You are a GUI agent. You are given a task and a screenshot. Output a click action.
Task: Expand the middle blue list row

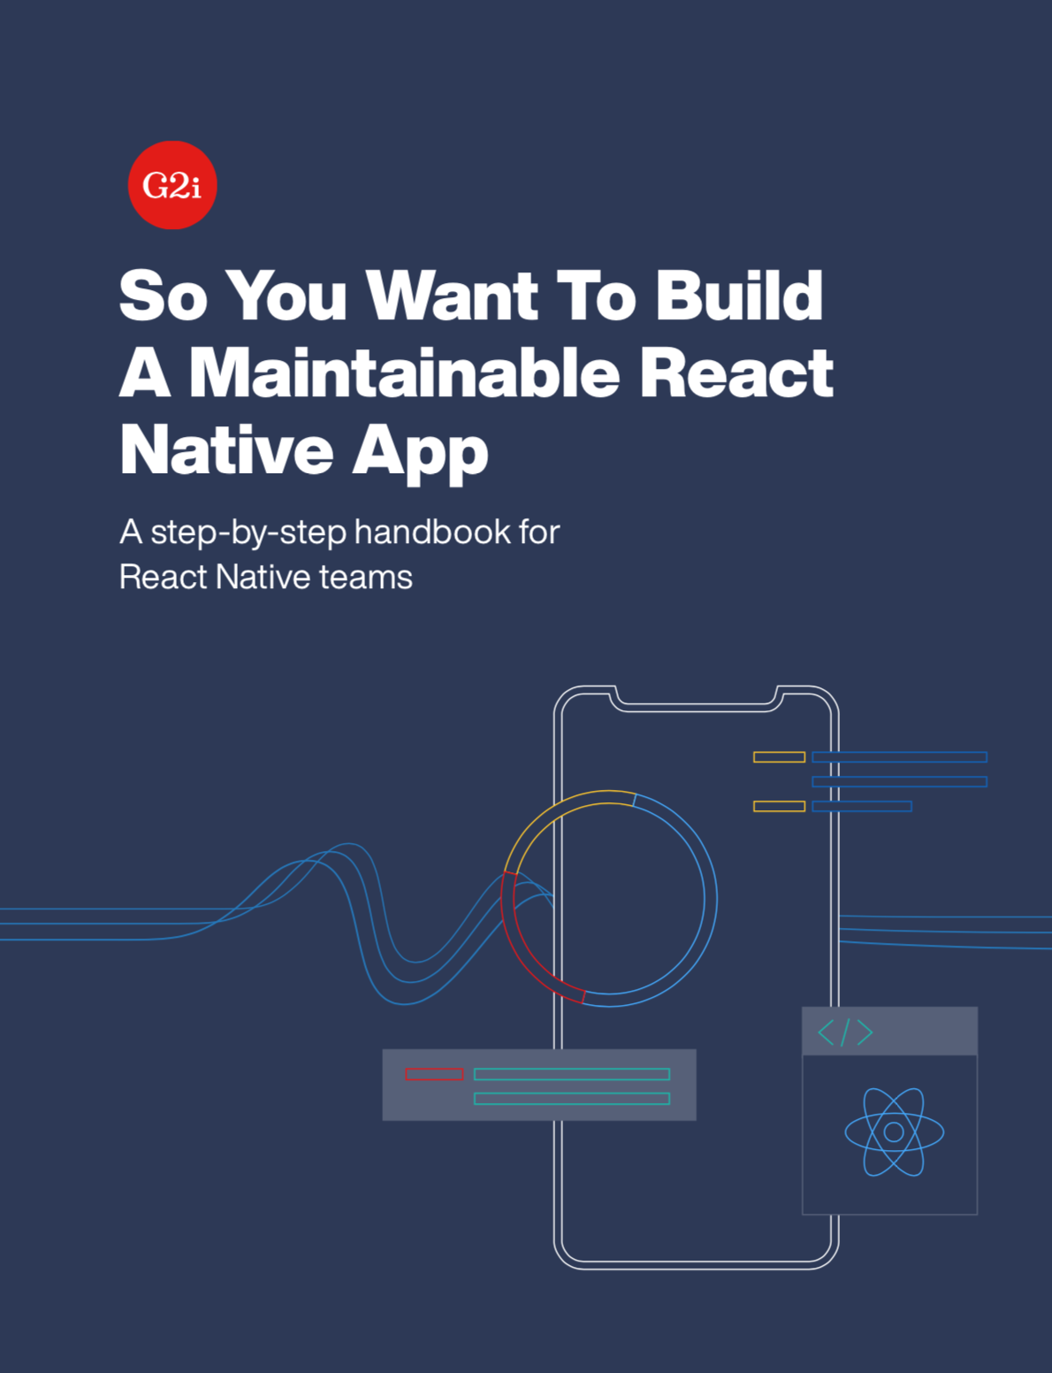pyautogui.click(x=899, y=781)
